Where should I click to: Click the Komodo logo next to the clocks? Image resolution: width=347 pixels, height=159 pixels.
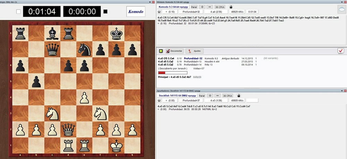coord(136,11)
